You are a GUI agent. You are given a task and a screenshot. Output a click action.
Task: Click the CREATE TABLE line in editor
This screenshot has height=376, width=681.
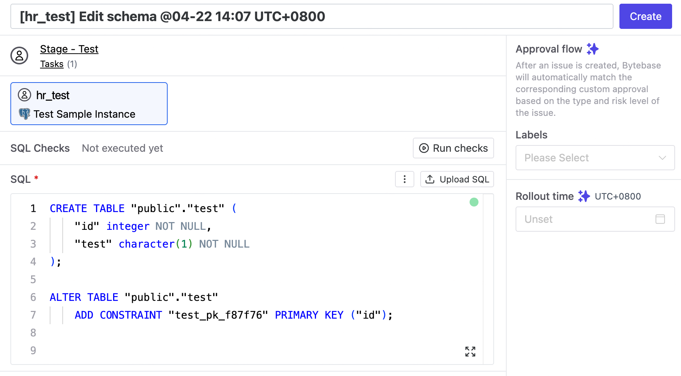143,208
